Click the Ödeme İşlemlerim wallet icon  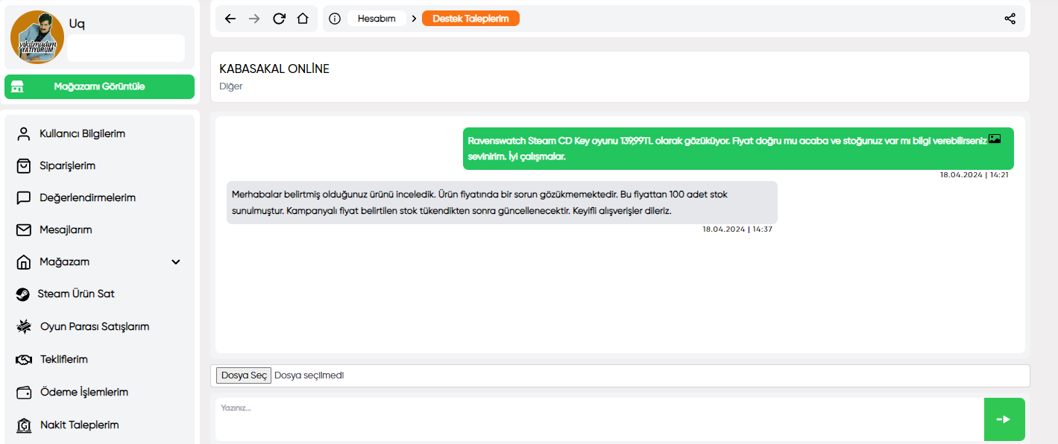click(24, 393)
